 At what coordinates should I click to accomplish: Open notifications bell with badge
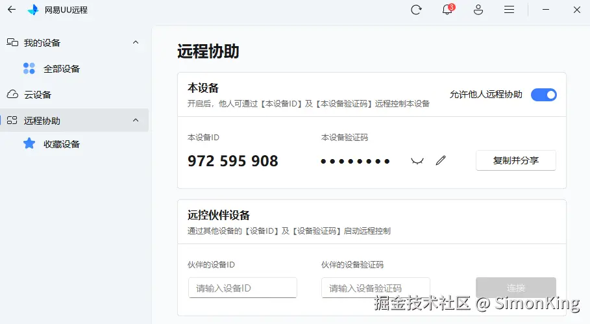448,9
